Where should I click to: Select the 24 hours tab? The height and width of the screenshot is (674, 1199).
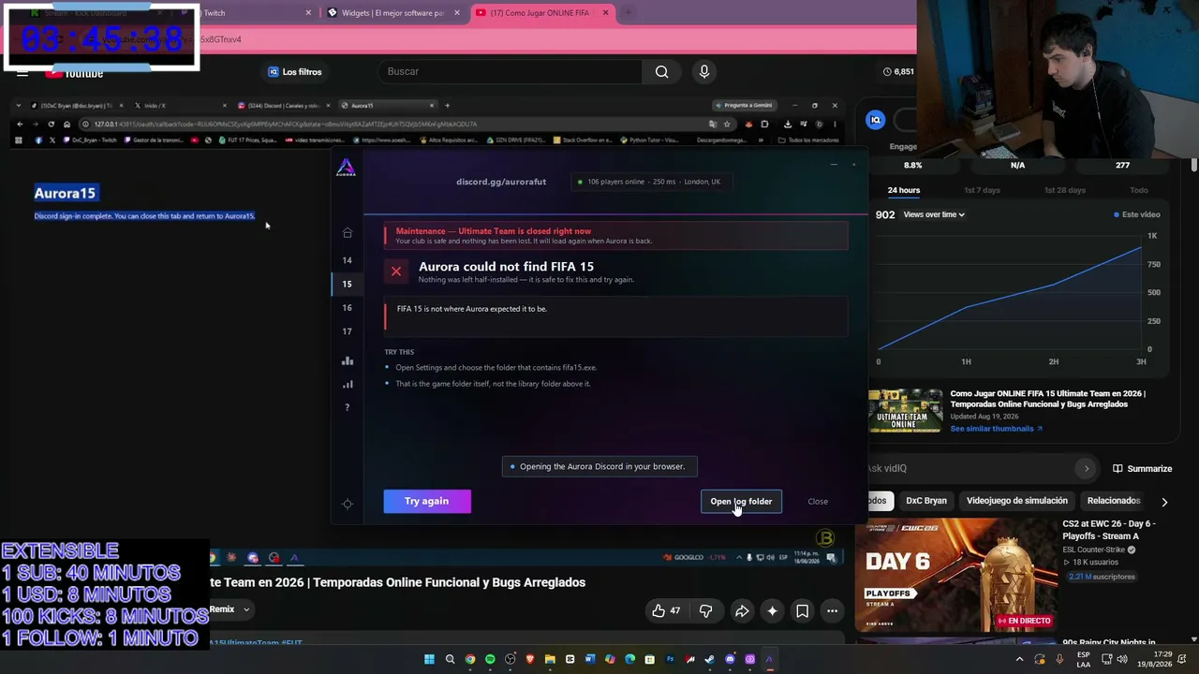pyautogui.click(x=904, y=190)
